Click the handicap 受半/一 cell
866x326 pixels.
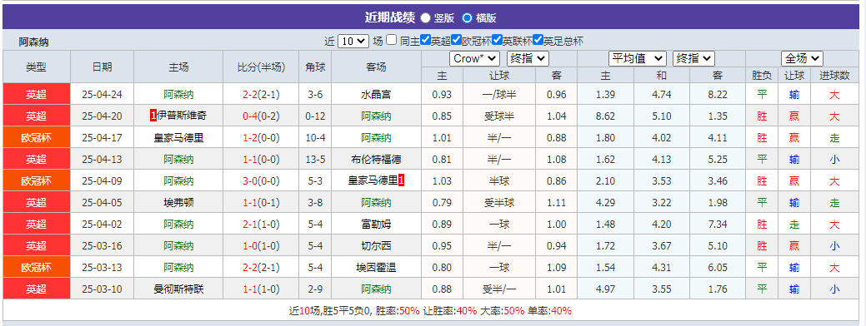[499, 289]
